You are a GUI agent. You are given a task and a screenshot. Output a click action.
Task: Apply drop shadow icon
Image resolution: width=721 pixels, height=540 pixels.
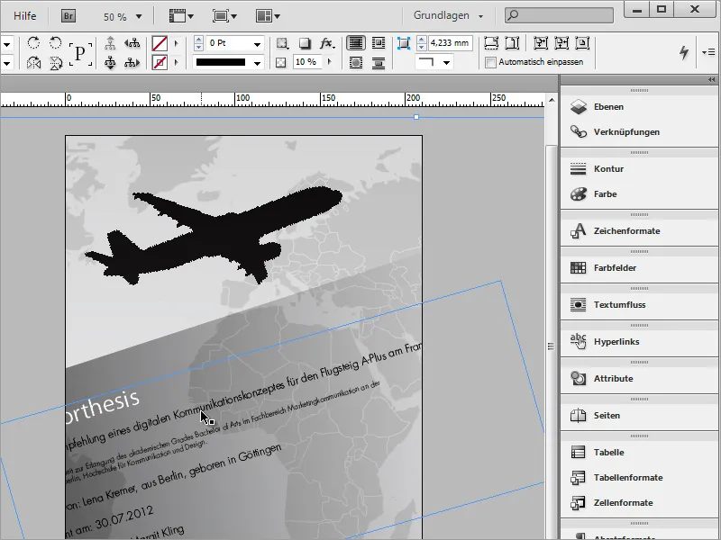tap(304, 43)
